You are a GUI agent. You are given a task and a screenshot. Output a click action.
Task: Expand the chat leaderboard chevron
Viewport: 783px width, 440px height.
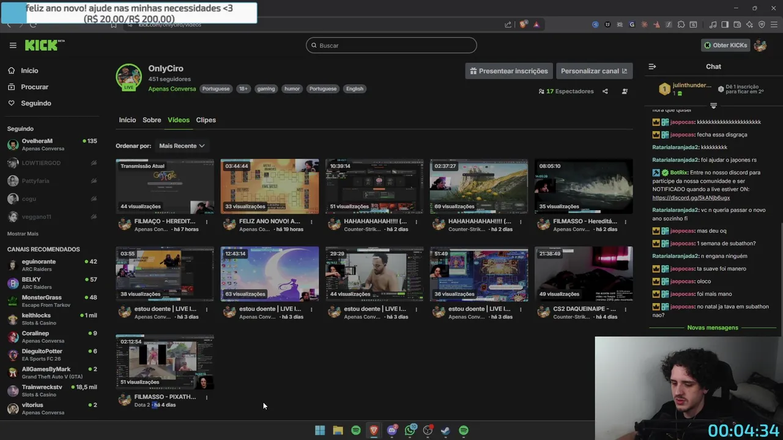click(x=713, y=106)
